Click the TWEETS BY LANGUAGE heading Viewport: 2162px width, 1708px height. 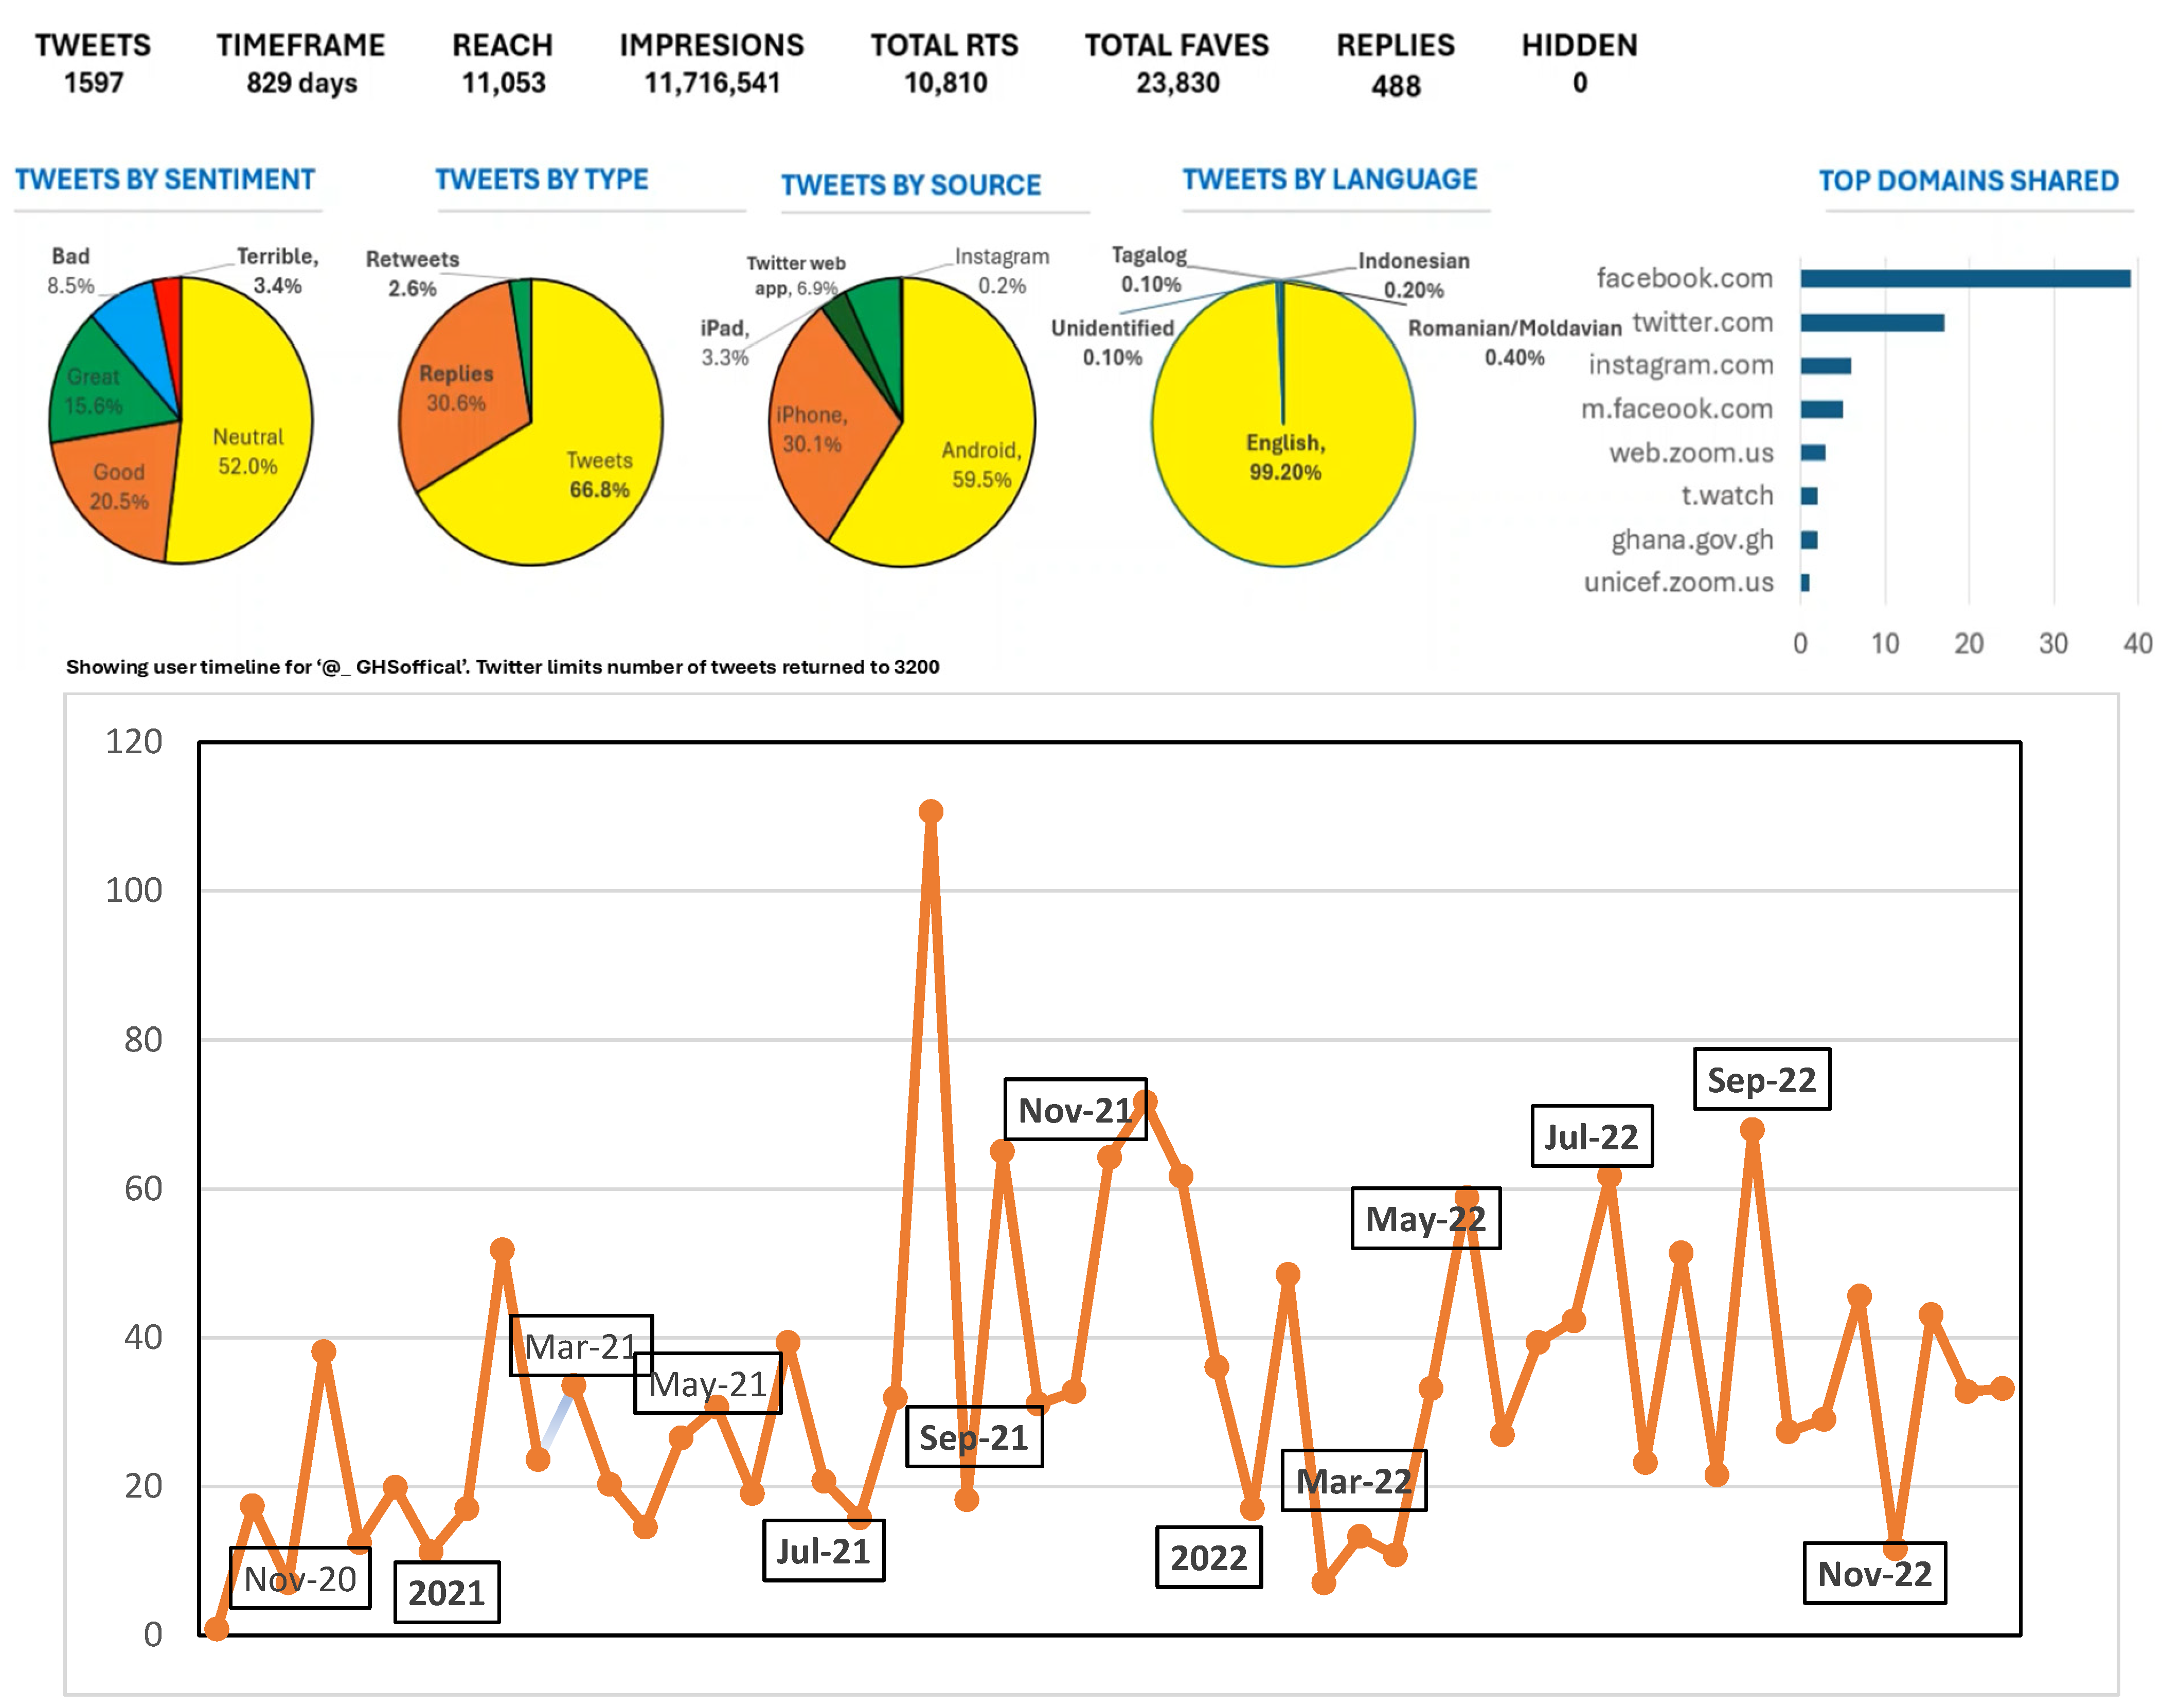pyautogui.click(x=1329, y=180)
